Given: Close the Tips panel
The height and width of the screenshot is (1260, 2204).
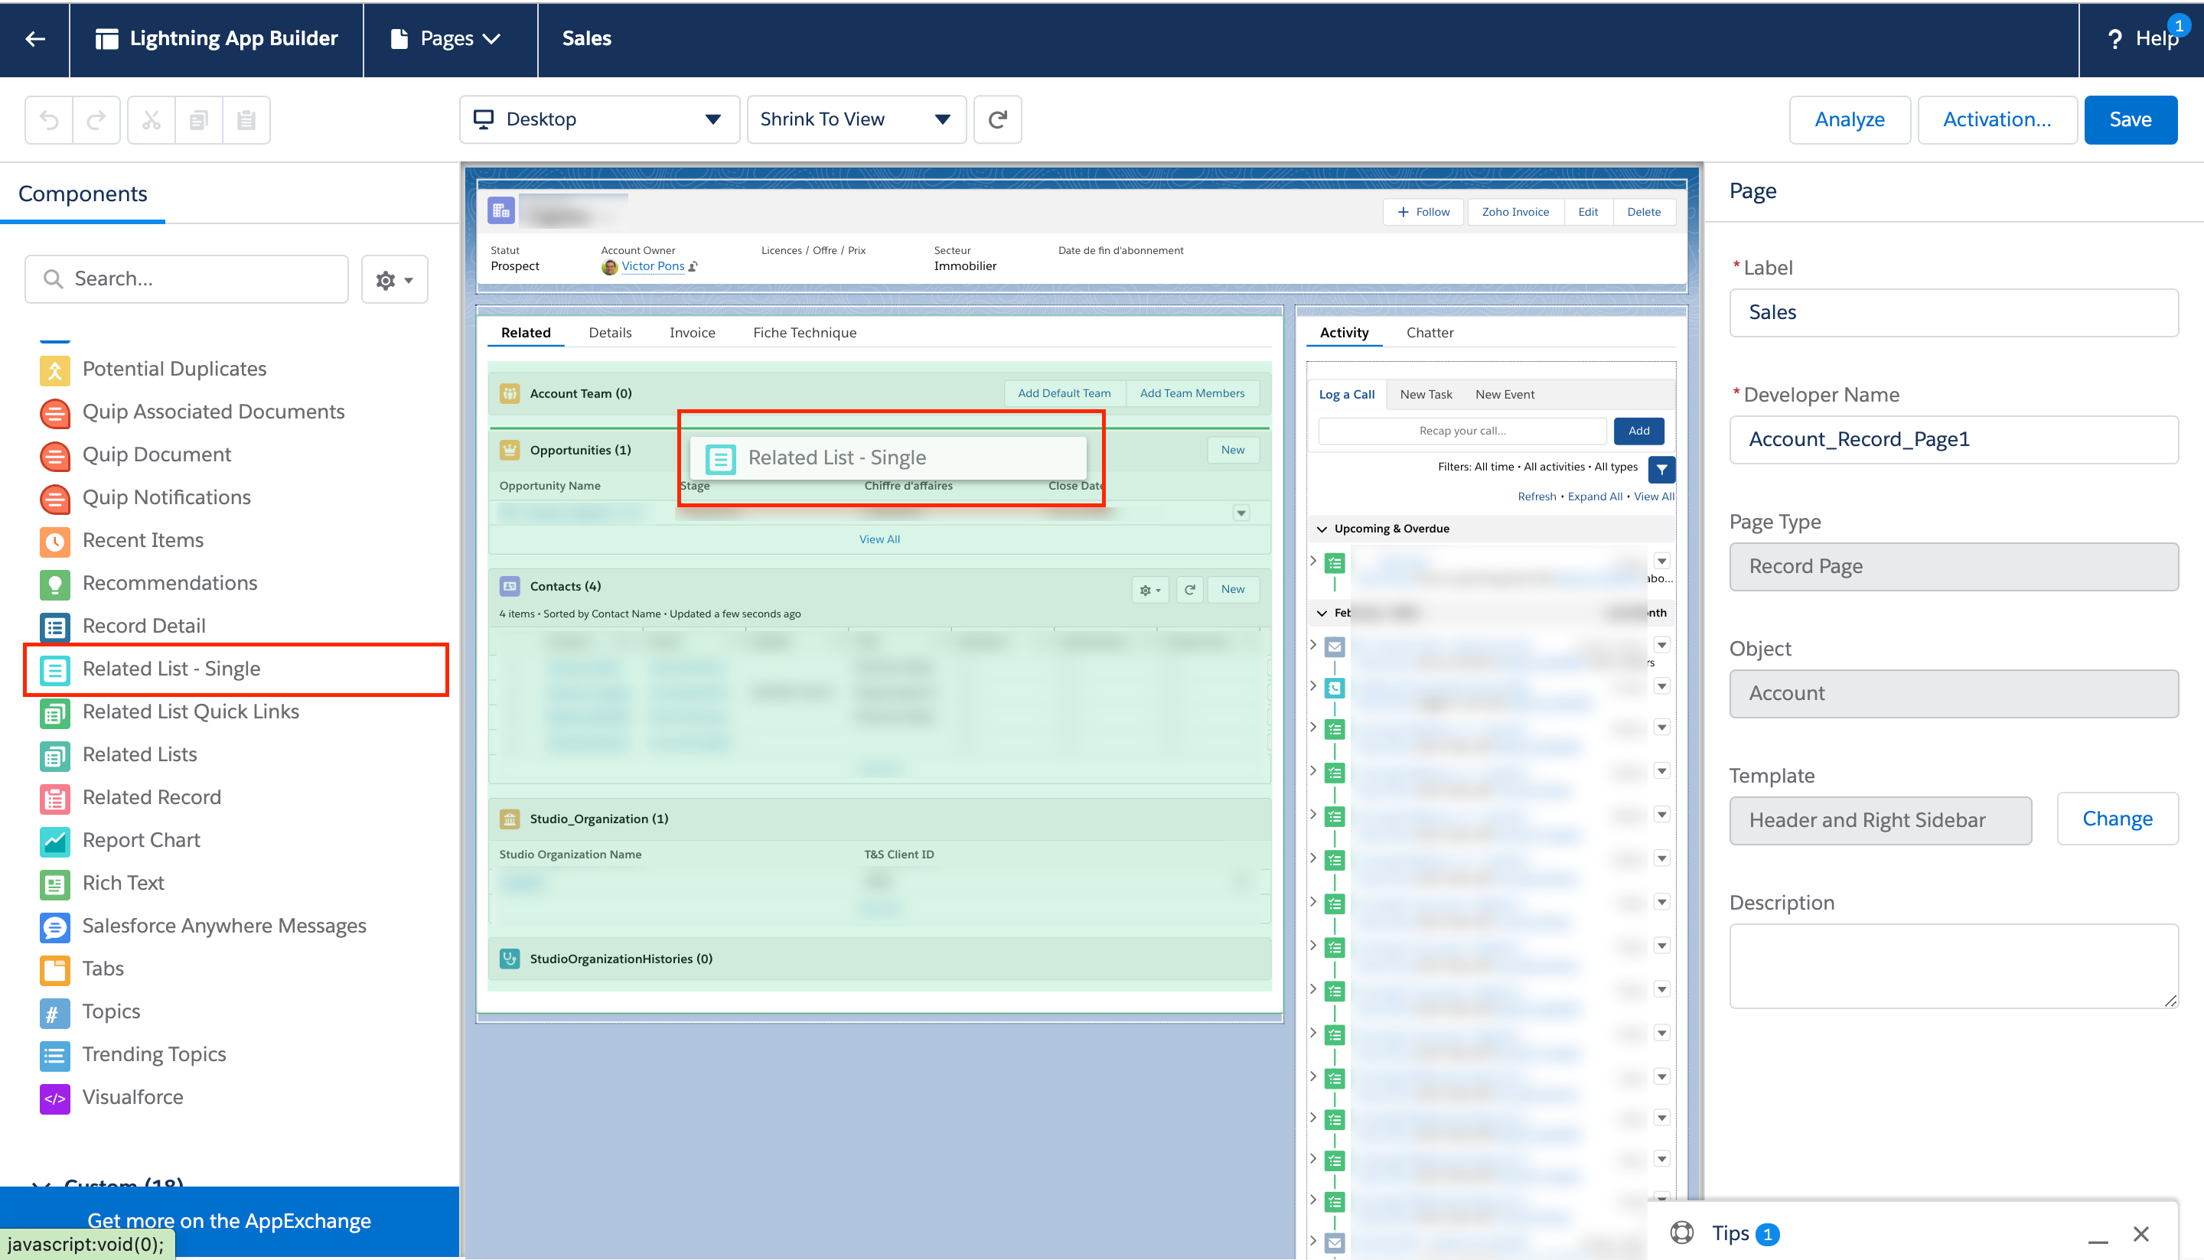Looking at the screenshot, I should (2140, 1234).
